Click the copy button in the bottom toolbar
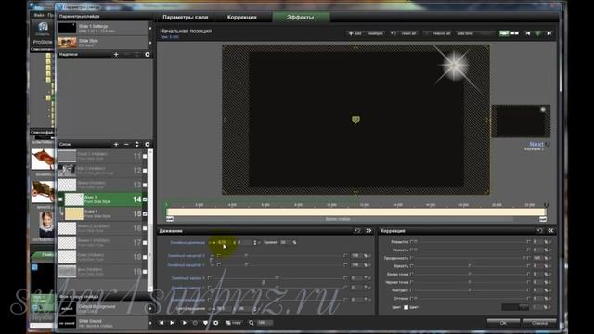594x334 pixels. tap(233, 323)
